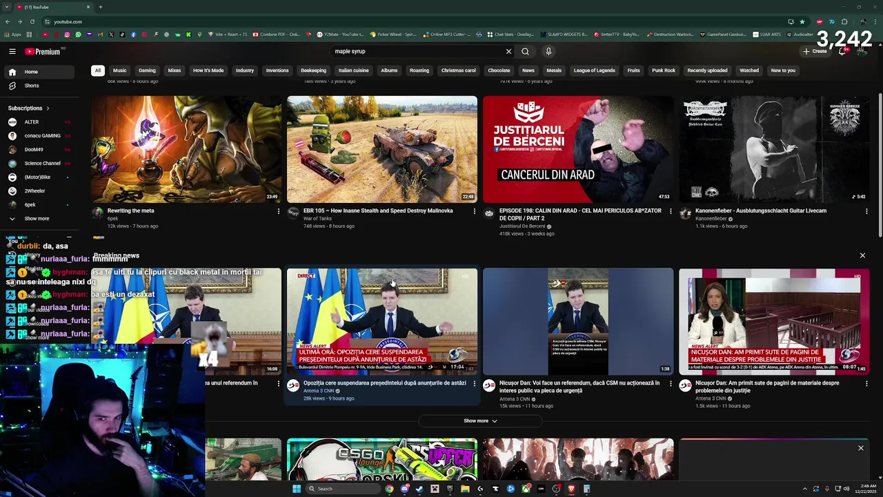
Task: Open Discord from the taskbar
Action: point(404,489)
